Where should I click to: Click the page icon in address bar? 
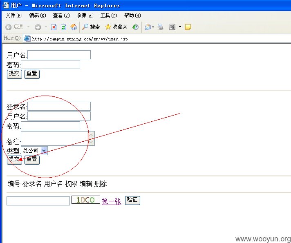[27, 38]
